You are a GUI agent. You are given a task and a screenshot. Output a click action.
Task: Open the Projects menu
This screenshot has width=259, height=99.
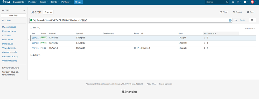[33, 2]
